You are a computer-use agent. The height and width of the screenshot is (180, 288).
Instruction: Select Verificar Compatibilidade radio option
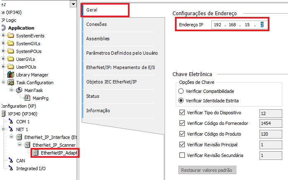181,91
